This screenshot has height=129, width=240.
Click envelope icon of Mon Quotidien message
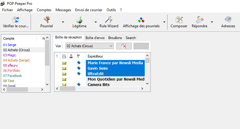[64, 79]
